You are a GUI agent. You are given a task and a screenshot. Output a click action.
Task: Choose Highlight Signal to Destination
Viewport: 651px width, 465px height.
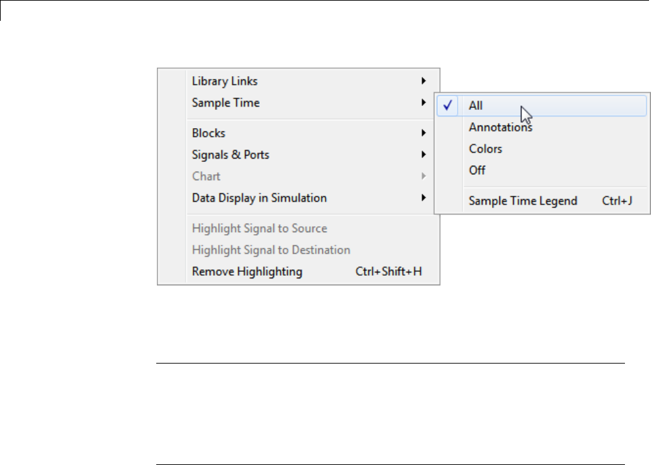[x=271, y=250]
